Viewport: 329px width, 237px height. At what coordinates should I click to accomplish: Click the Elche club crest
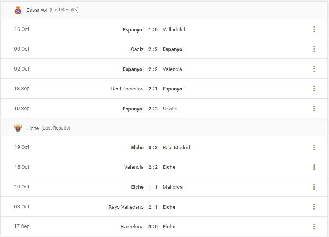(18, 128)
